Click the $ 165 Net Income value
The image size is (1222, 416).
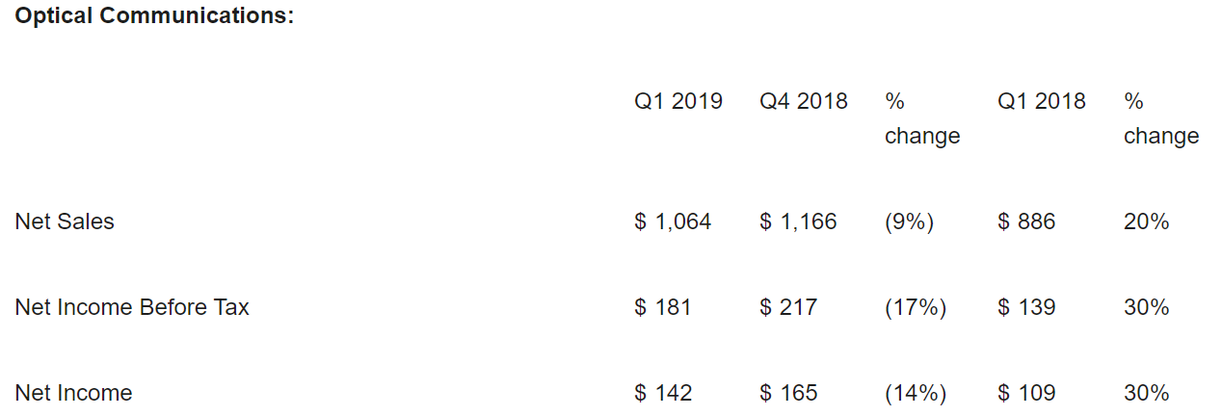point(787,393)
